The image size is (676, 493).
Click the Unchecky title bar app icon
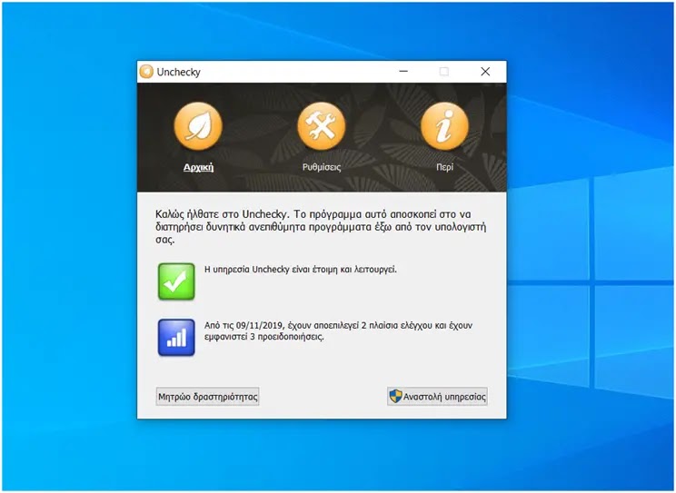coord(146,72)
